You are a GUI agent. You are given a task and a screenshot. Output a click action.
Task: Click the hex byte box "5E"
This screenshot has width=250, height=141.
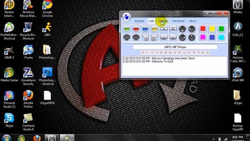tap(180, 52)
